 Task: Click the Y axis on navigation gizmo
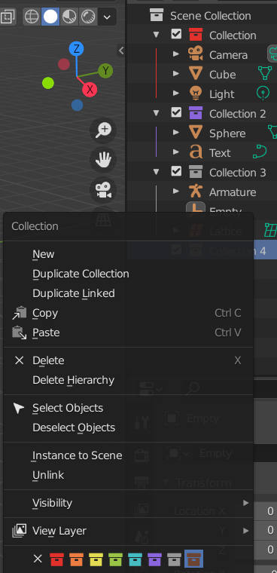105,70
